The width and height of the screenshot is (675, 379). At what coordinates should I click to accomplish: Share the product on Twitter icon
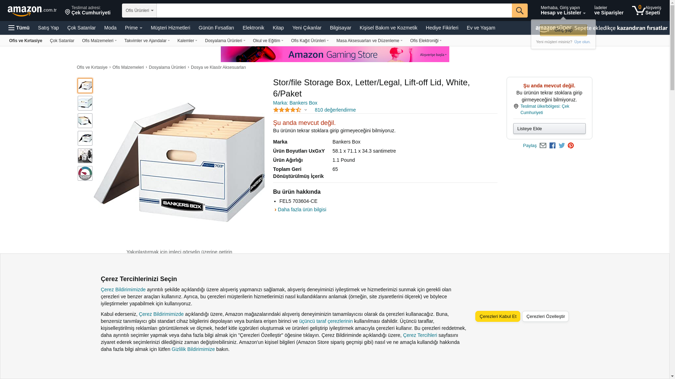pos(562,146)
